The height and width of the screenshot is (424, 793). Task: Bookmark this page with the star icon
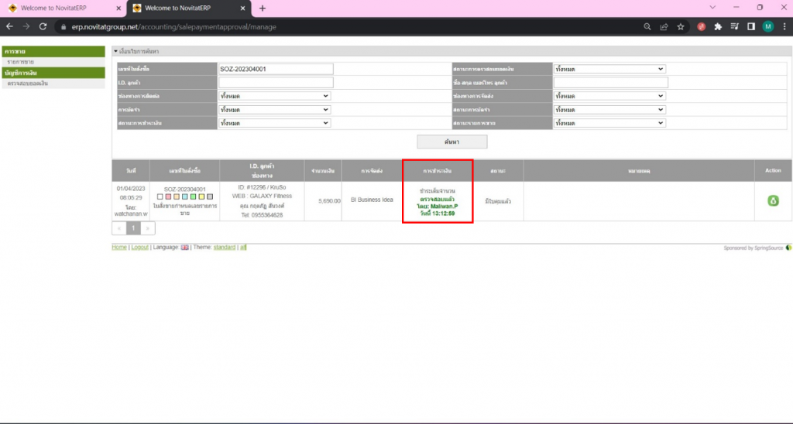[681, 26]
